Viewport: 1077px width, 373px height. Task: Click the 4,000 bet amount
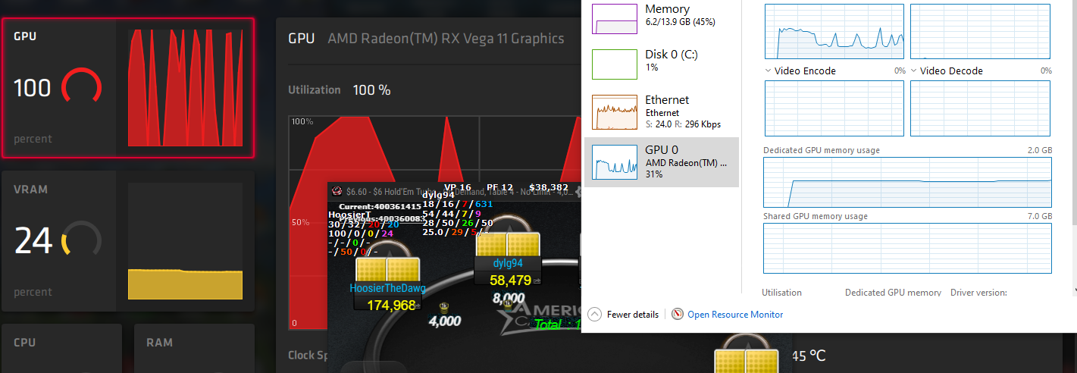[445, 321]
